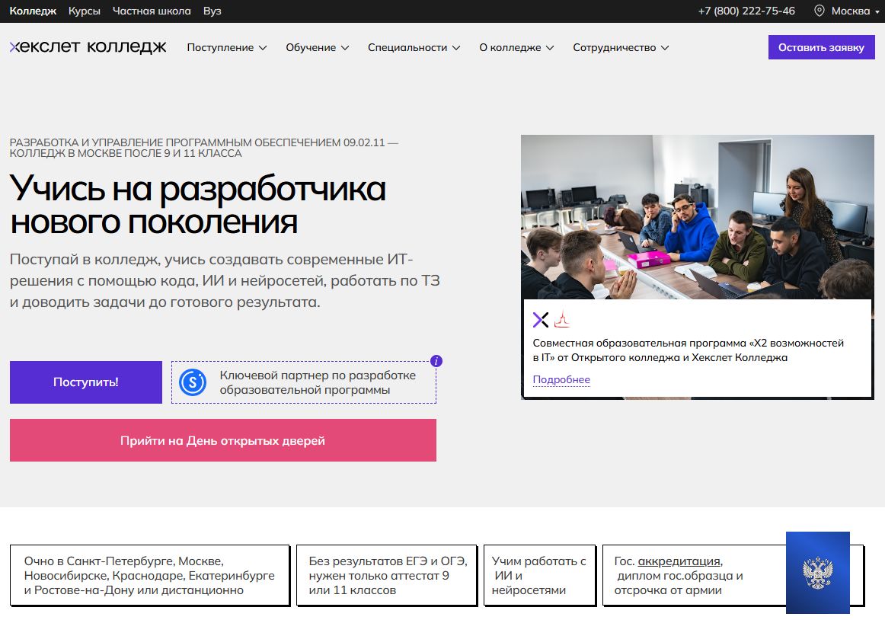The width and height of the screenshot is (885, 620).
Task: Expand the Поступление menu
Action: pyautogui.click(x=227, y=47)
